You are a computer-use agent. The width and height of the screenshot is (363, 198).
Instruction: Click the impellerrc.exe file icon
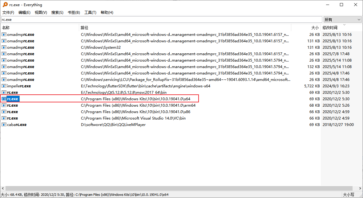pos(4,86)
